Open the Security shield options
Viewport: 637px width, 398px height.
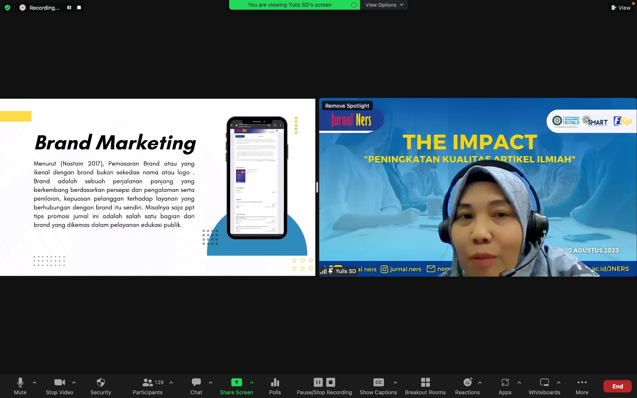[101, 382]
